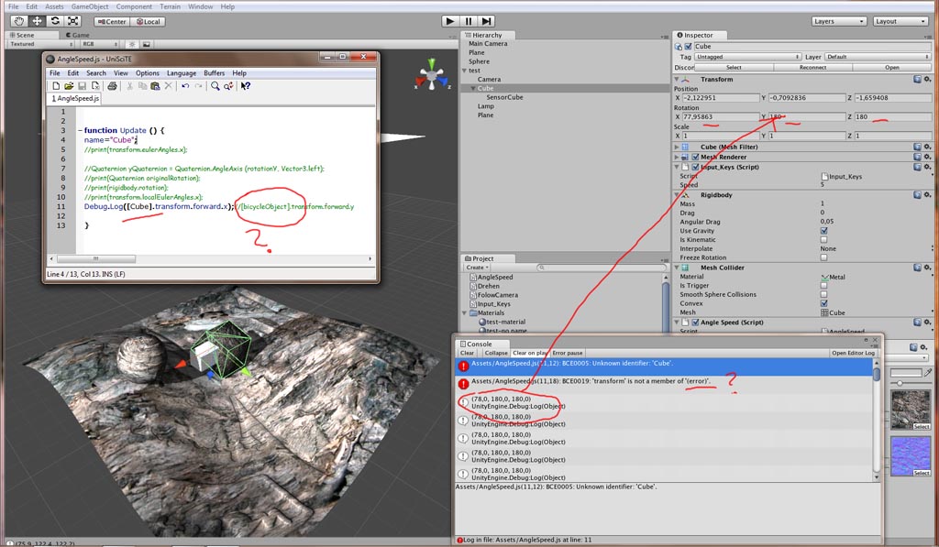Click the Pause button next to Play
Viewport: 939px width, 547px height.
pos(469,20)
